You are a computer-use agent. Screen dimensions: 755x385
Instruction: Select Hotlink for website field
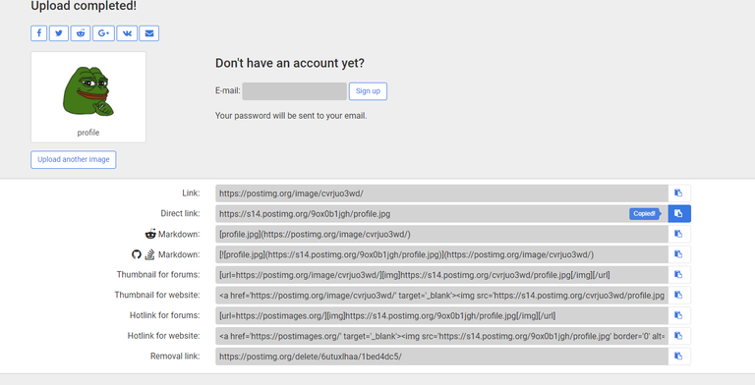click(x=441, y=336)
